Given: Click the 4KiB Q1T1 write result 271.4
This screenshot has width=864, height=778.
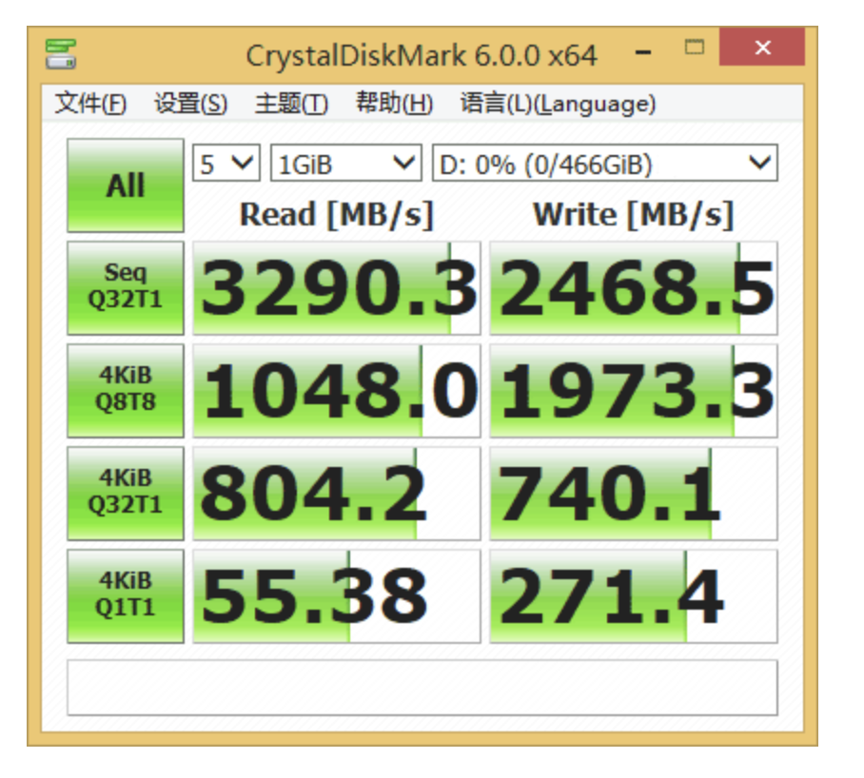Looking at the screenshot, I should 634,595.
